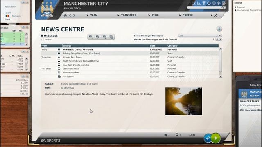Click the league table chart icon in header
The height and width of the screenshot is (147, 262).
tap(199, 3)
